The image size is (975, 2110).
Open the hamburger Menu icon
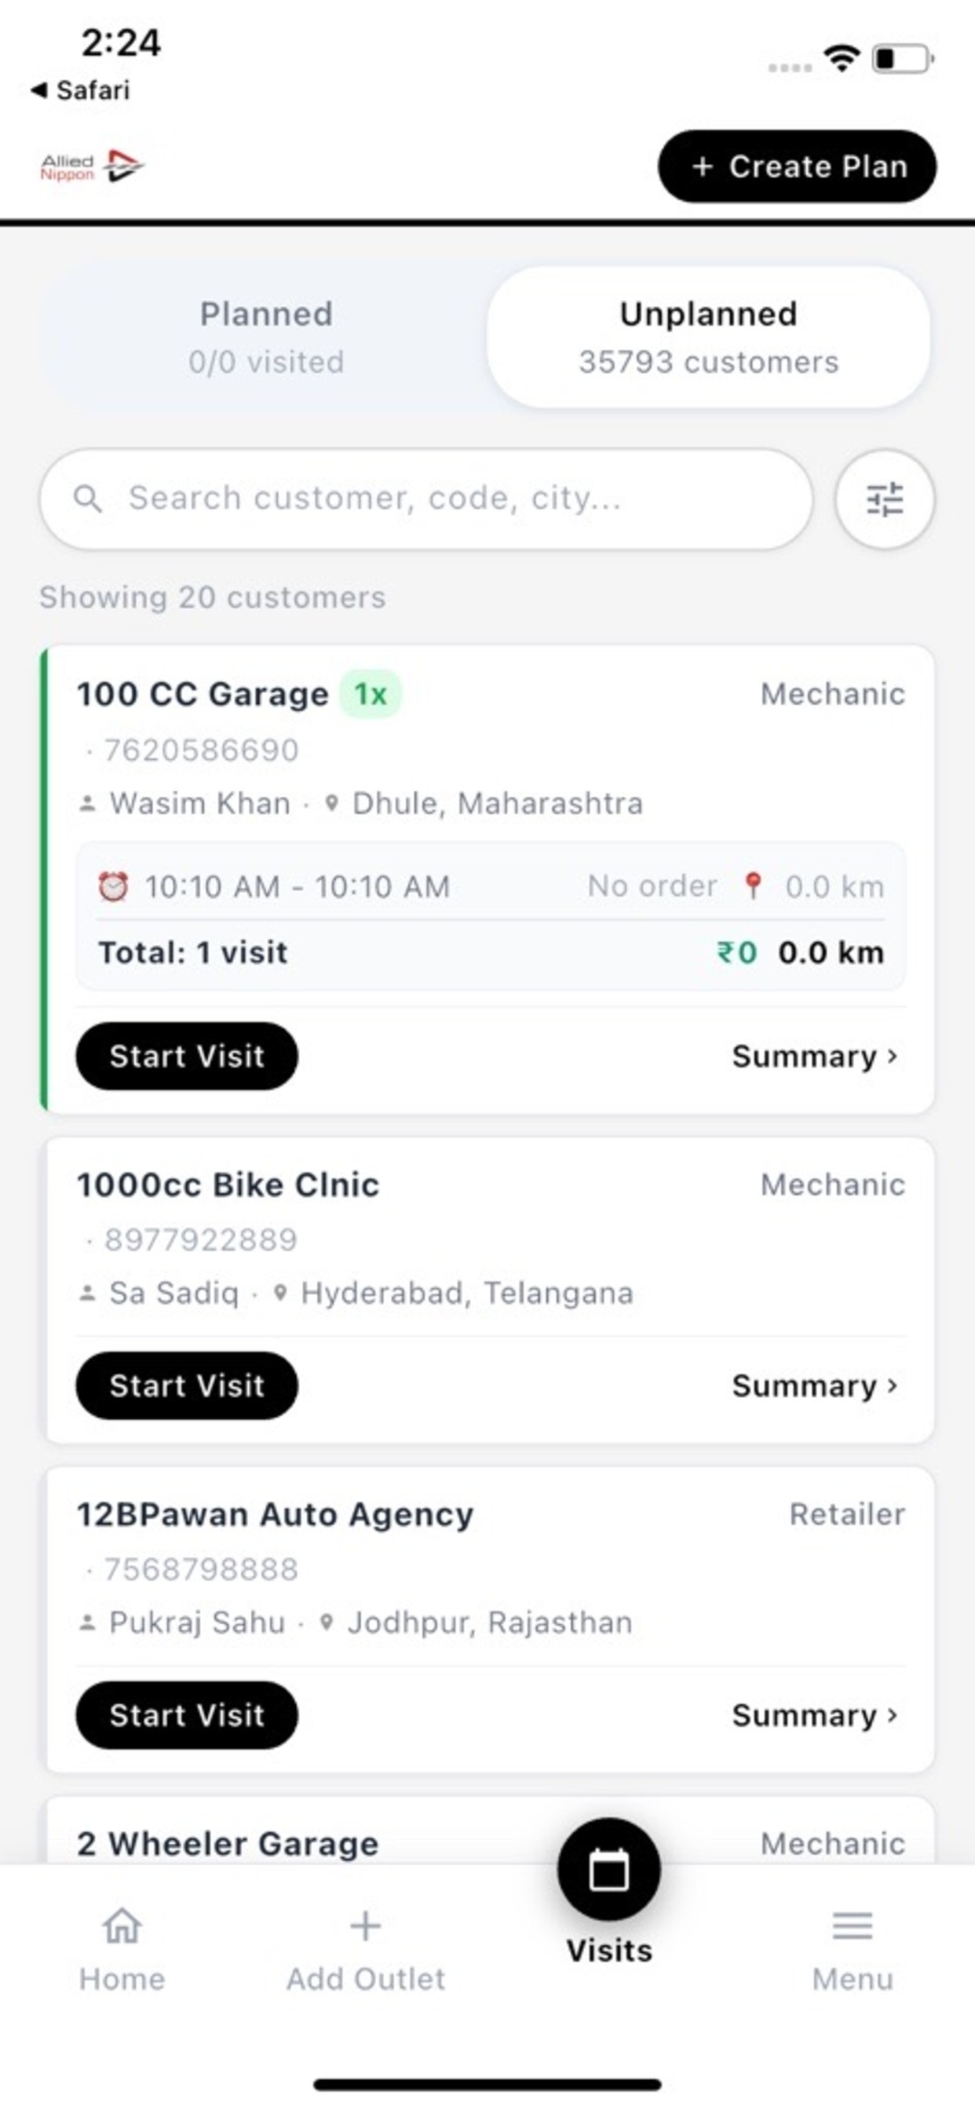(x=852, y=1926)
